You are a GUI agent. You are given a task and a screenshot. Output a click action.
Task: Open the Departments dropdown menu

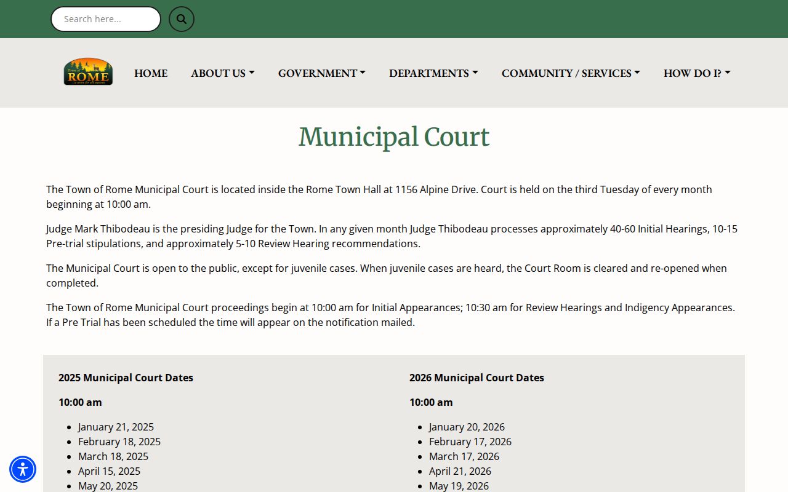tap(433, 73)
